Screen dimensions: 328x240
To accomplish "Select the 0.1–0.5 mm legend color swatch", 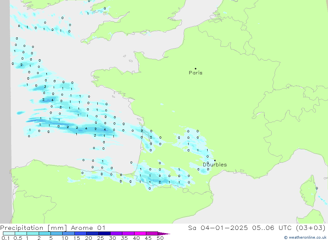I will [x=9, y=233].
